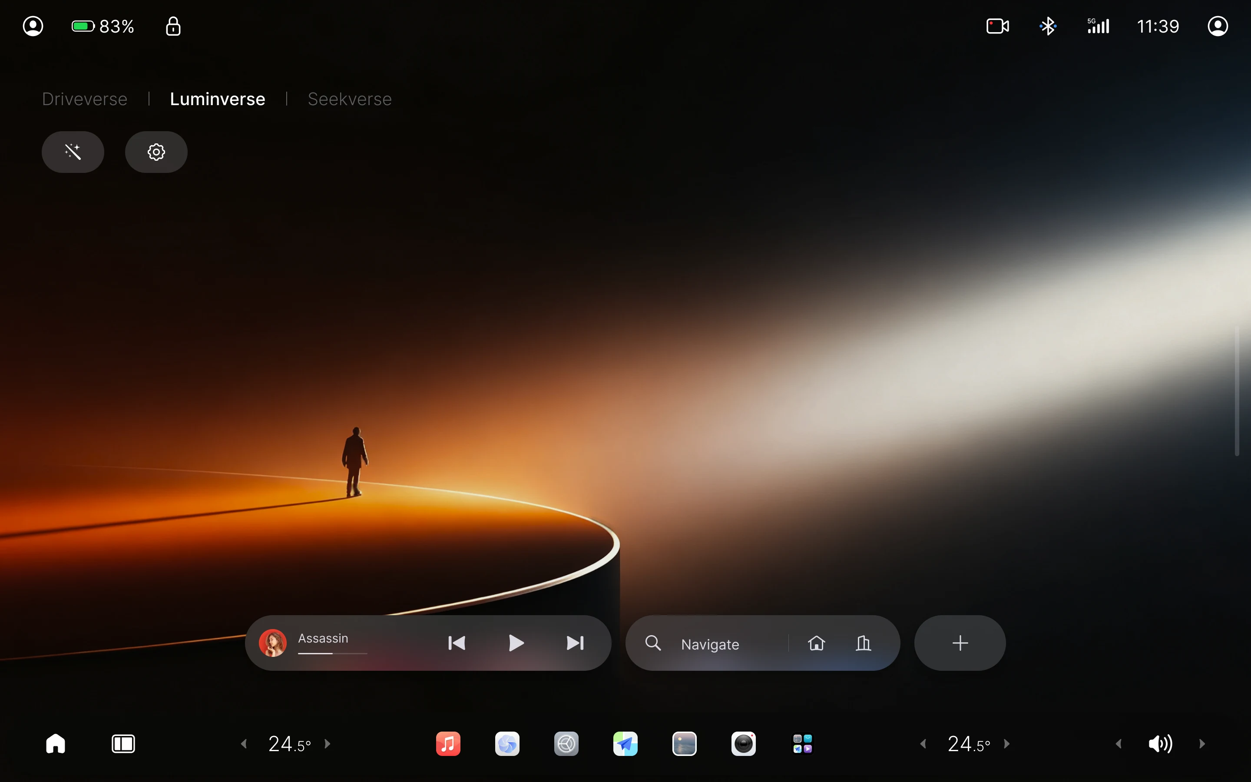The image size is (1251, 782).
Task: Open the gear settings button
Action: tap(156, 152)
